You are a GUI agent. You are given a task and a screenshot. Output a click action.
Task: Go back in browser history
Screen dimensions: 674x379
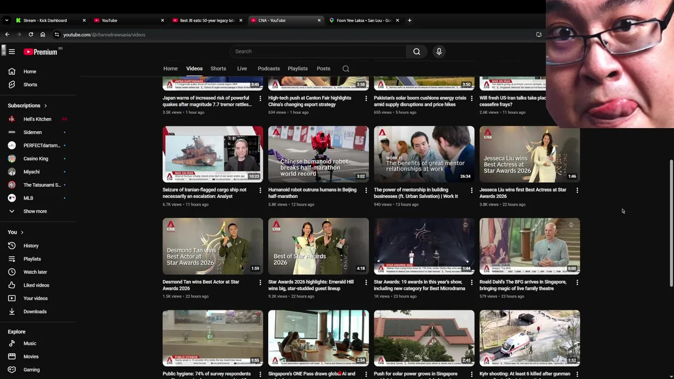pyautogui.click(x=7, y=35)
